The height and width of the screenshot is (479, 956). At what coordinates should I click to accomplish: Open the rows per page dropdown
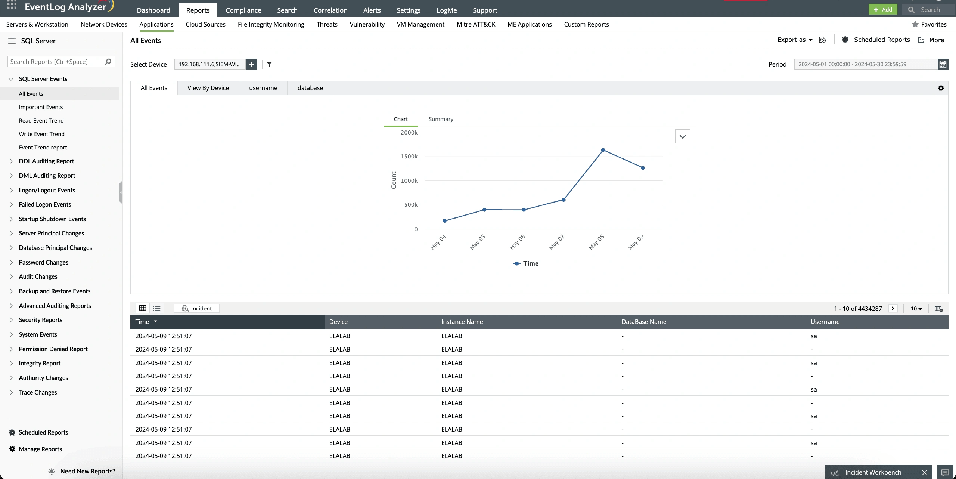(x=916, y=309)
